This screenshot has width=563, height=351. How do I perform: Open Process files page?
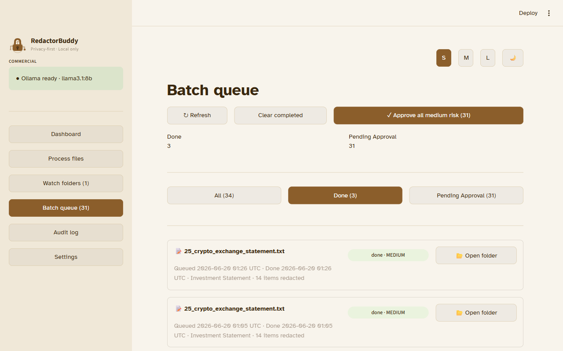pyautogui.click(x=66, y=159)
